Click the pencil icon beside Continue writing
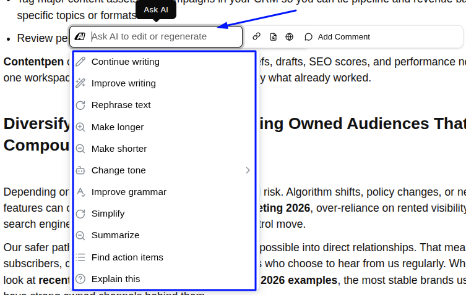 click(x=80, y=62)
